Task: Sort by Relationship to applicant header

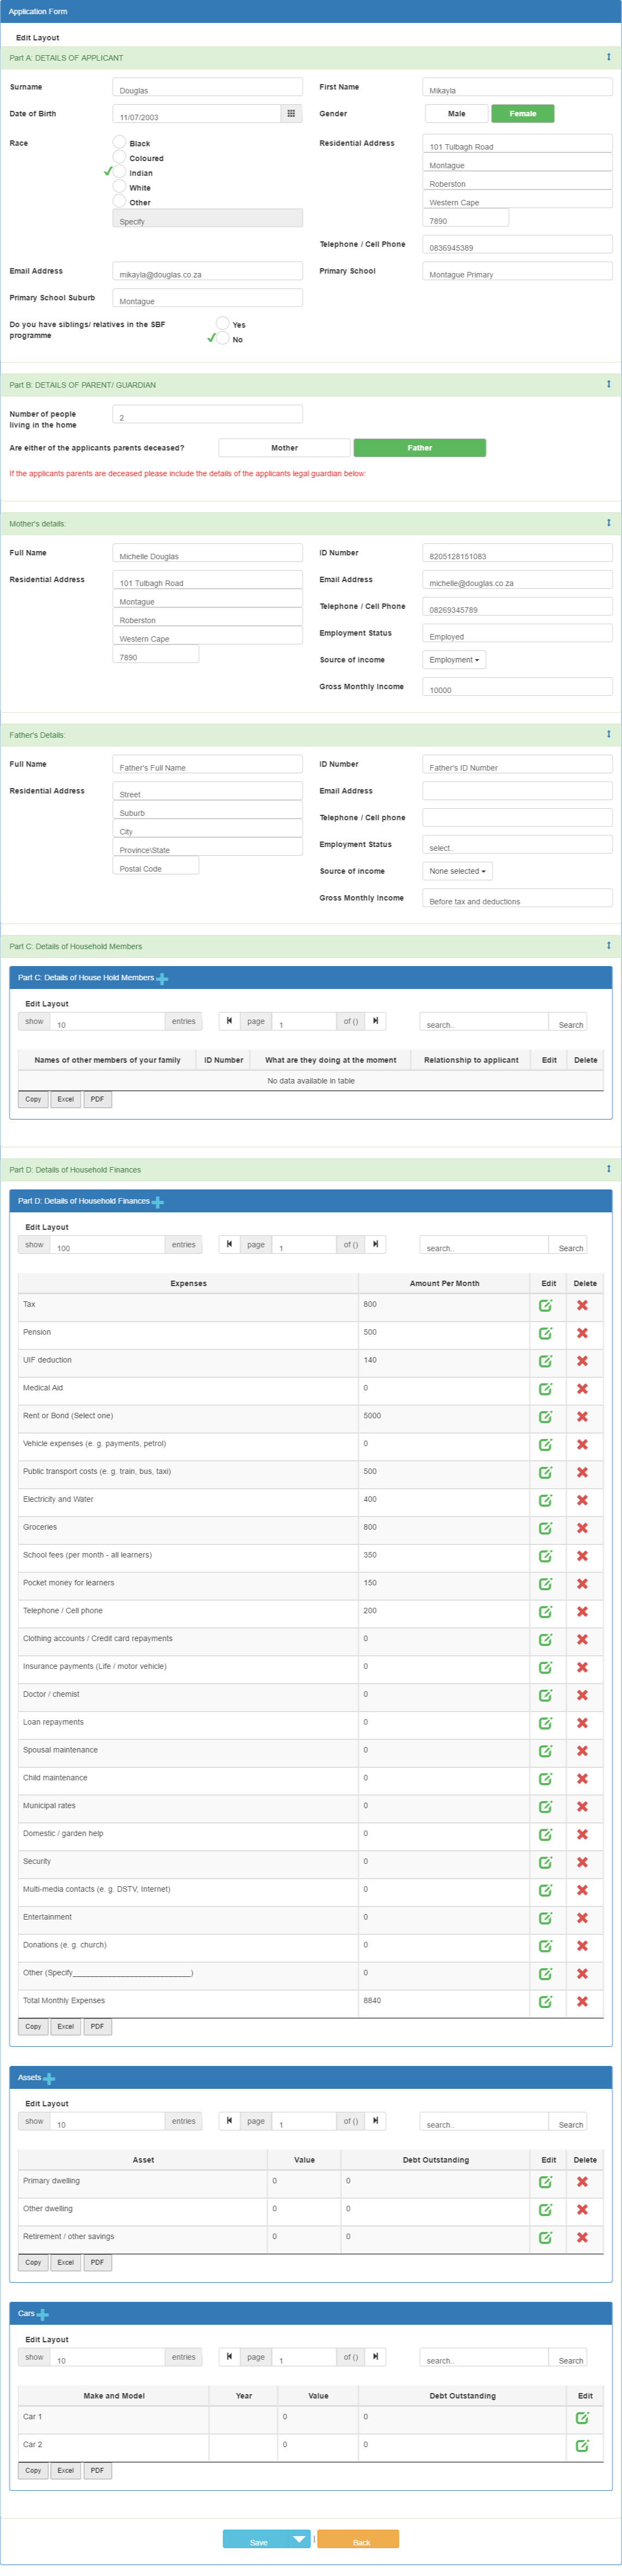Action: (471, 1060)
